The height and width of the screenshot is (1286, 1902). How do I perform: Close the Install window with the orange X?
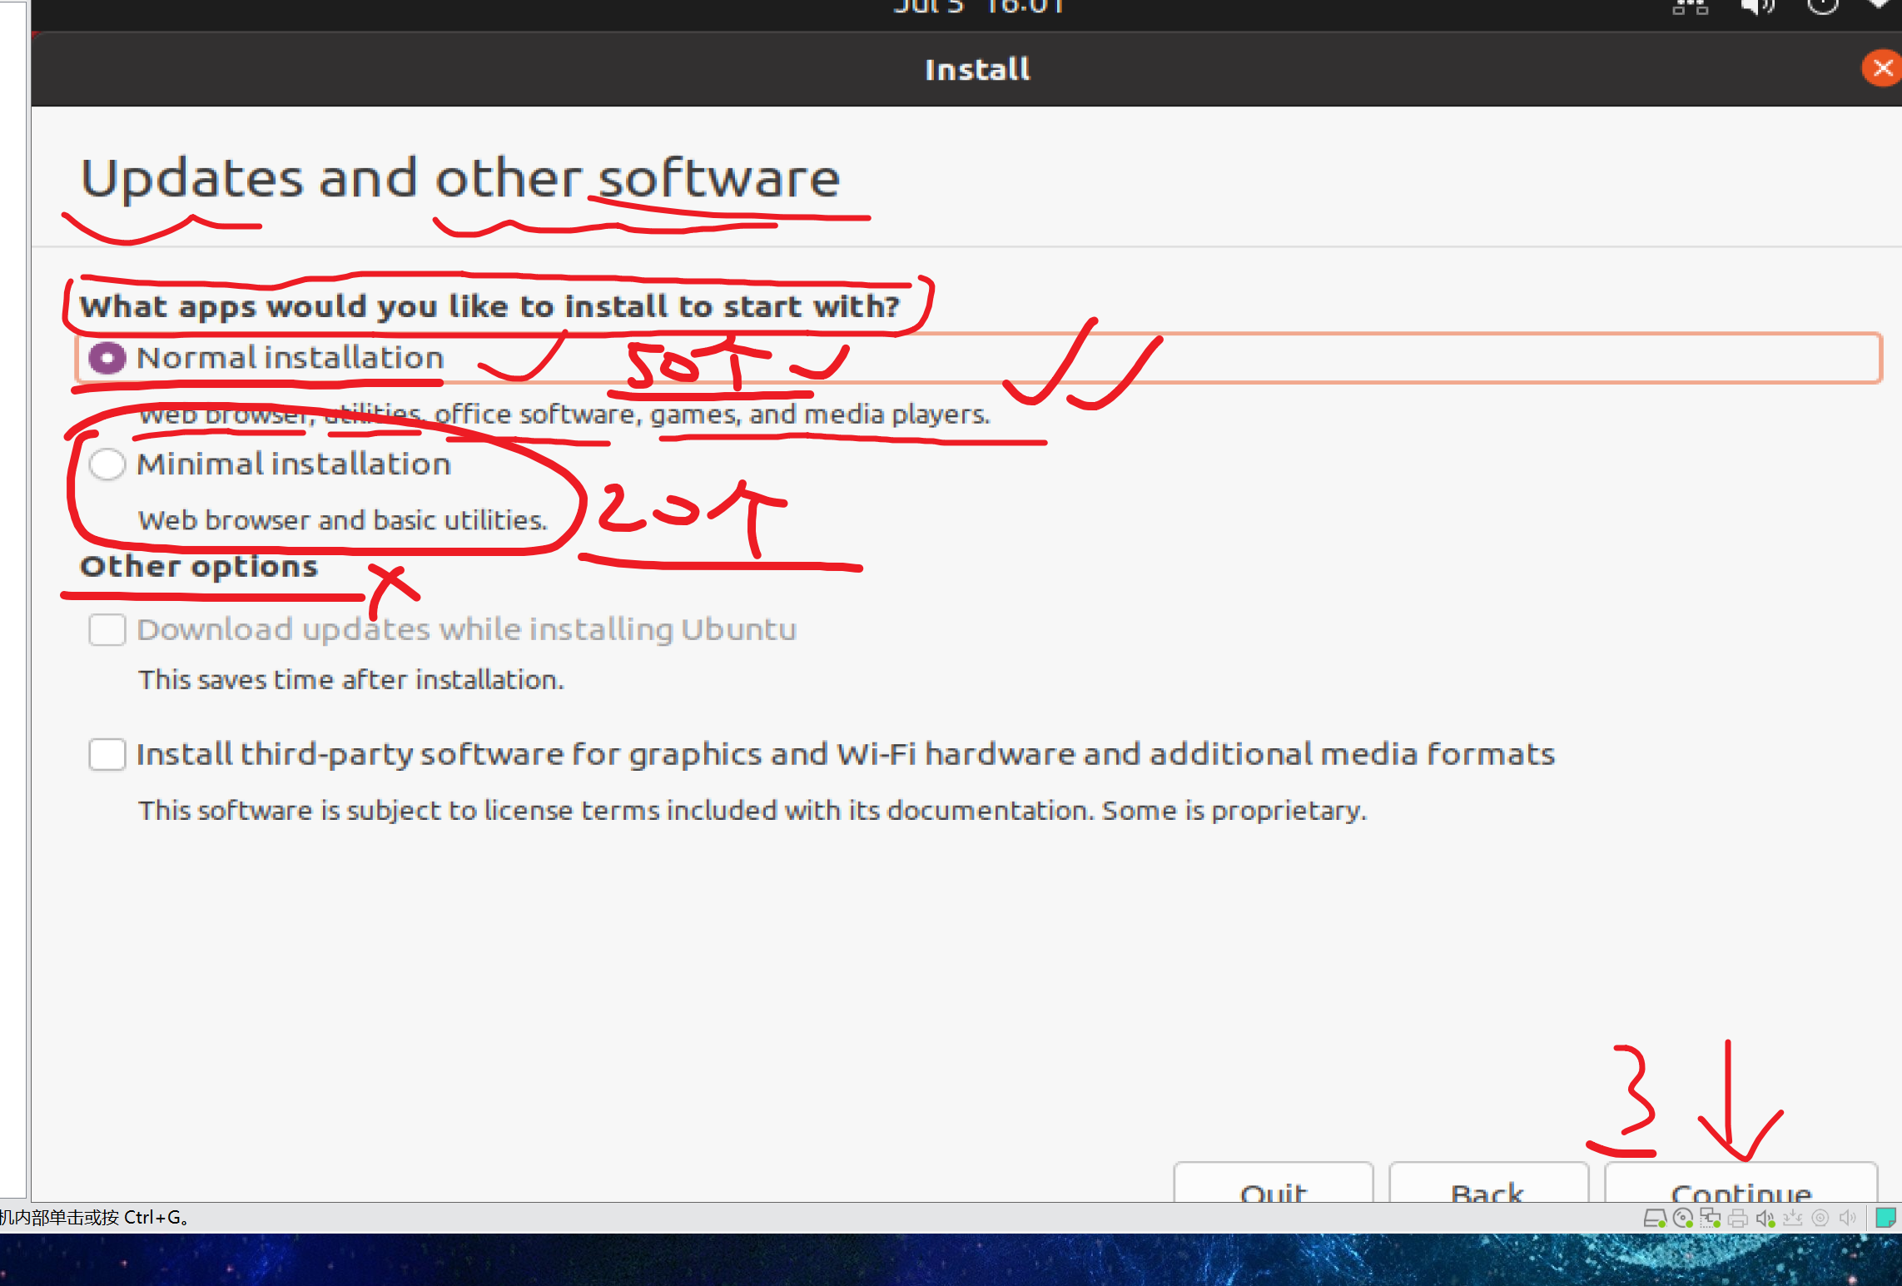coord(1882,68)
